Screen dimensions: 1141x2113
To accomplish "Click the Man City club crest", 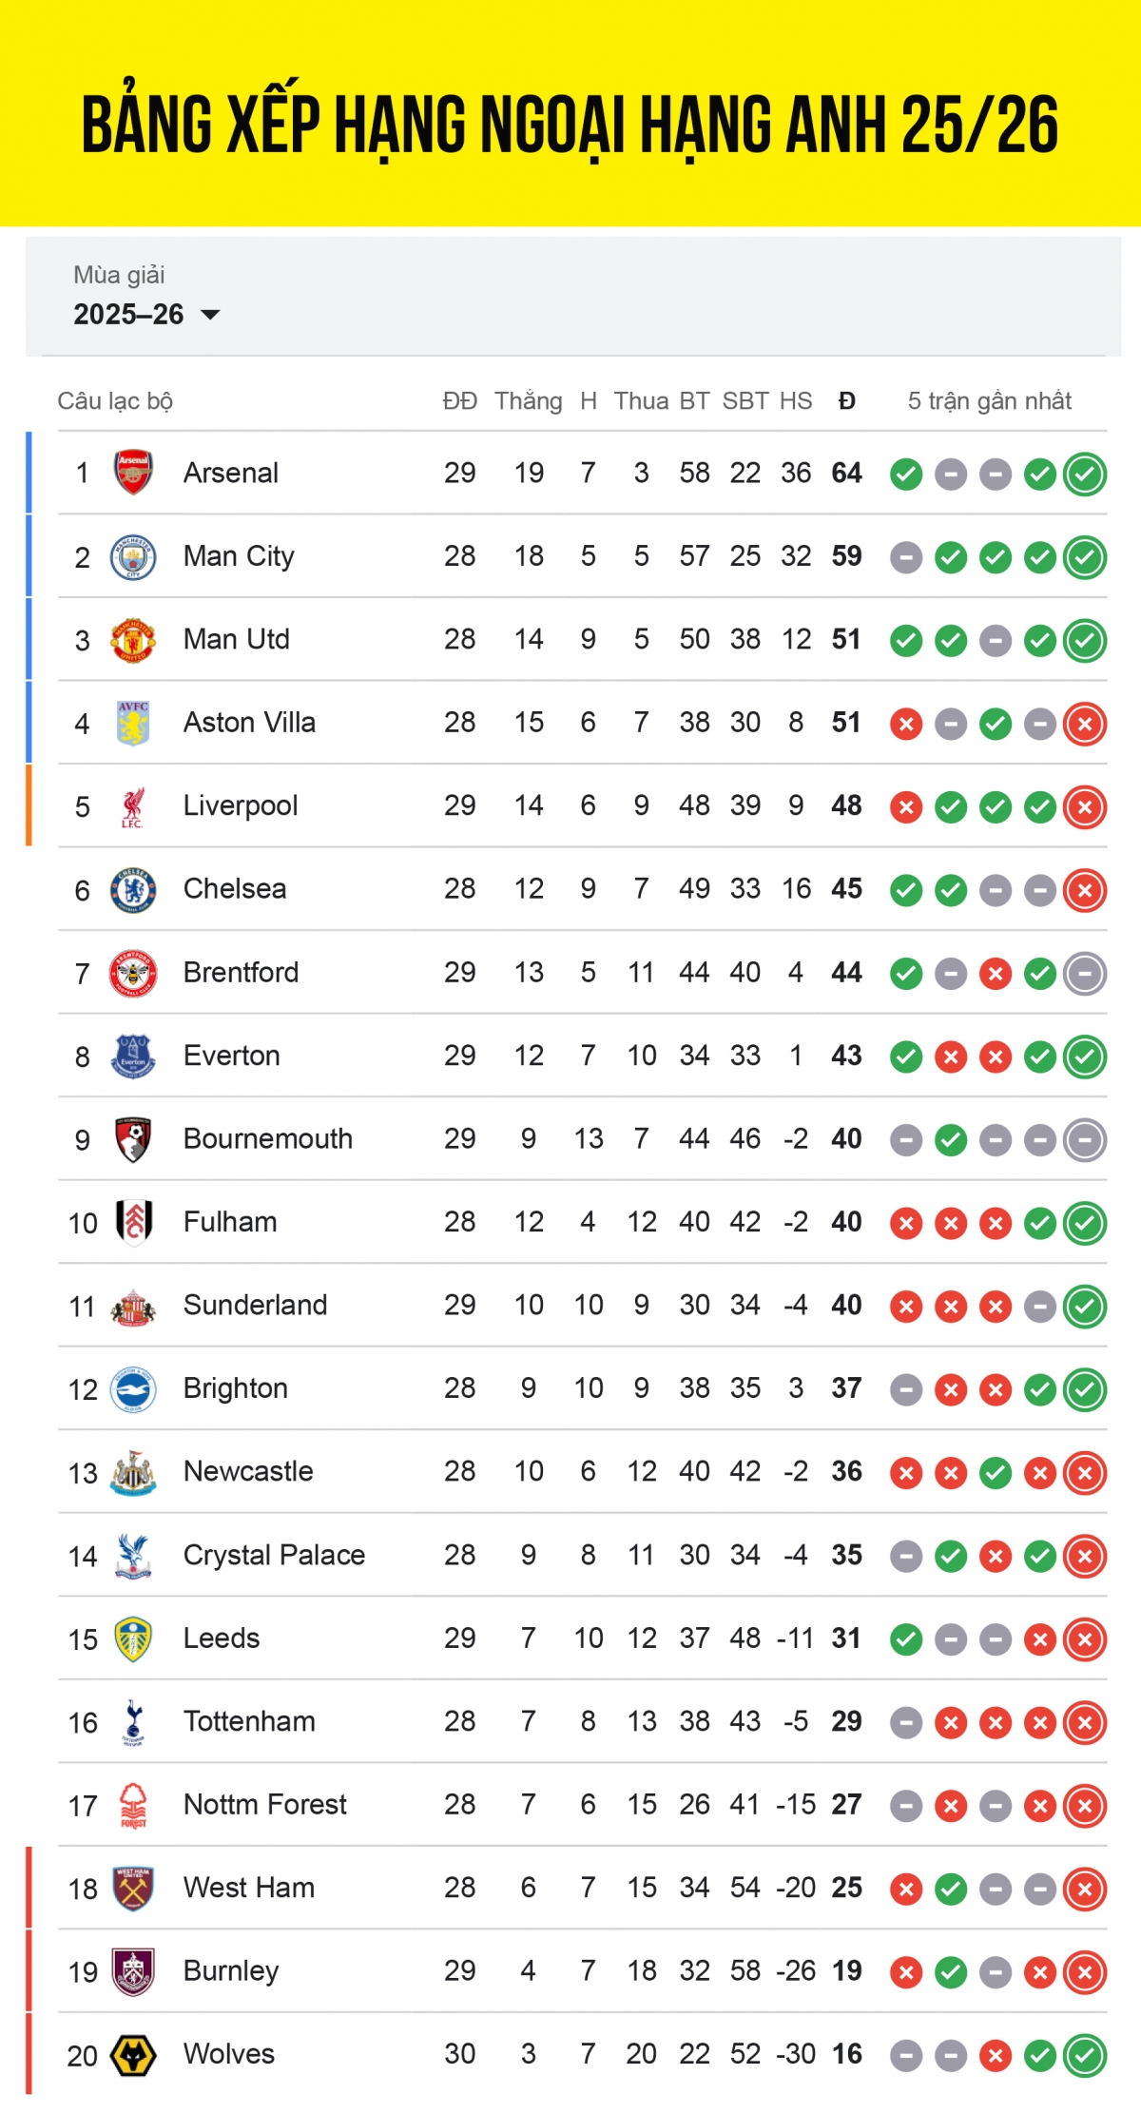I will pos(133,556).
